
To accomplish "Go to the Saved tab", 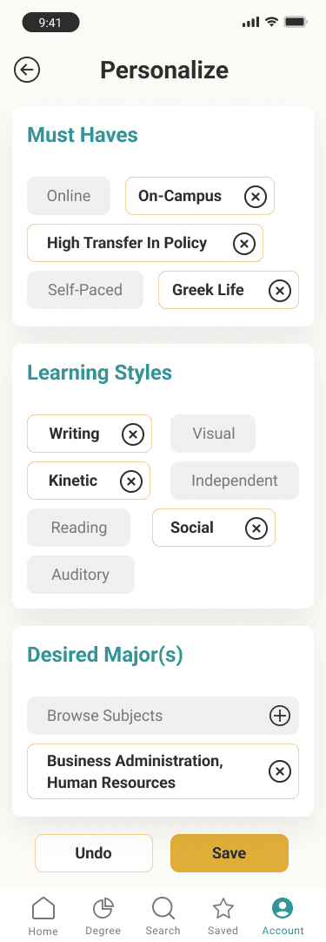I will tap(223, 916).
